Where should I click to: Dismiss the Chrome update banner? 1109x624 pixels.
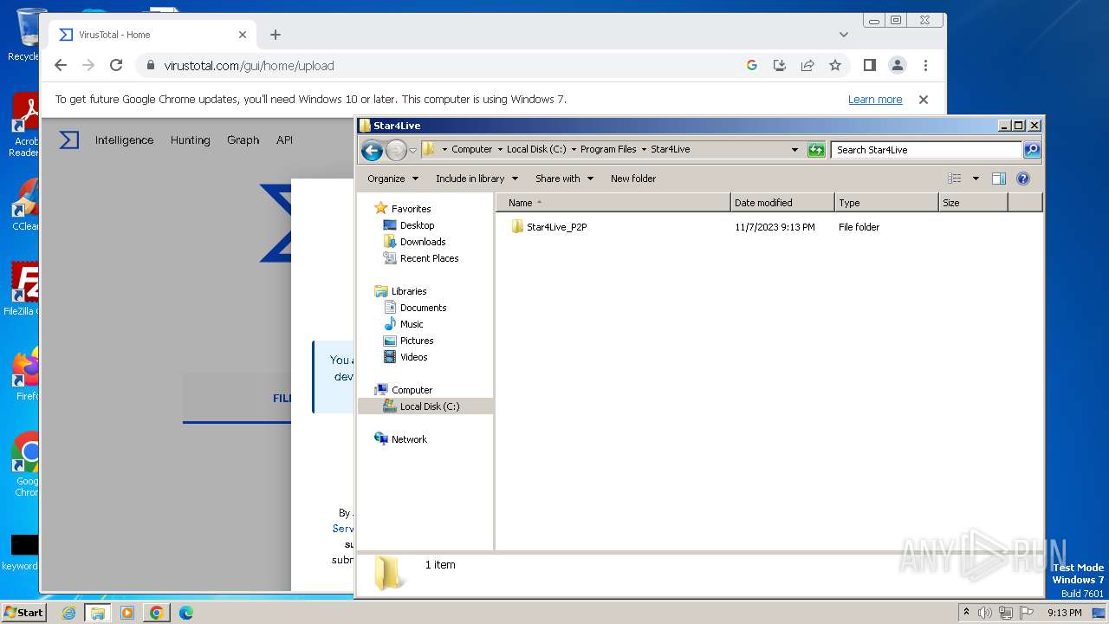point(924,100)
